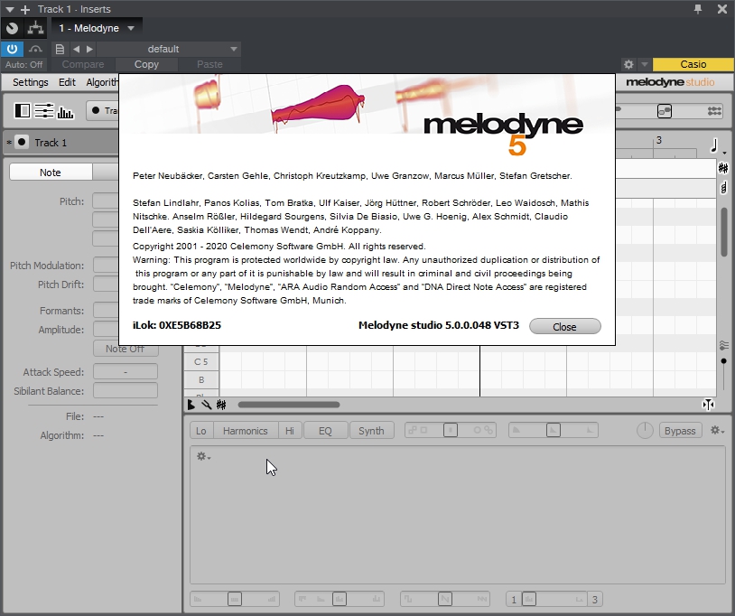This screenshot has width=735, height=616.
Task: Toggle the metronome icon below editor
Action: pos(191,405)
